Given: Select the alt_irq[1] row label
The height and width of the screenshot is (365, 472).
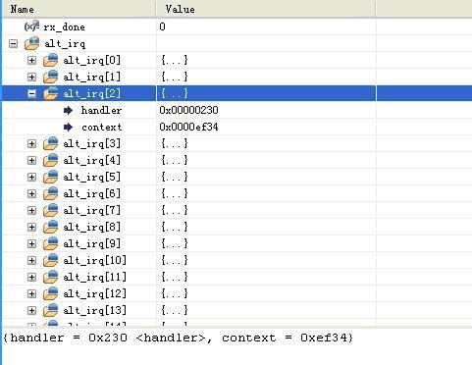Looking at the screenshot, I should [x=92, y=77].
